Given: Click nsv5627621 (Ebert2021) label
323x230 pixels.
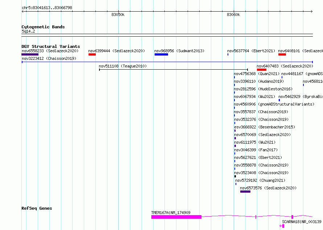Looking at the screenshot, I should tap(258, 157).
